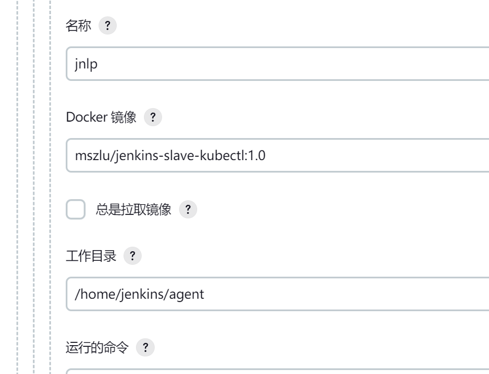Viewport: 489px width, 374px height.
Task: Click into the Docker image field
Action: click(277, 156)
